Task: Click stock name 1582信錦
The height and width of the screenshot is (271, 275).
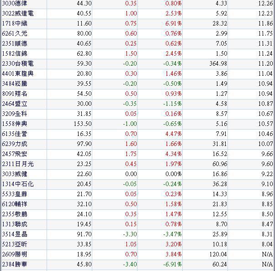Action: [15, 53]
